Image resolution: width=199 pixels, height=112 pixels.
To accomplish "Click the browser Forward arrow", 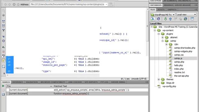I will (x=10, y=4).
